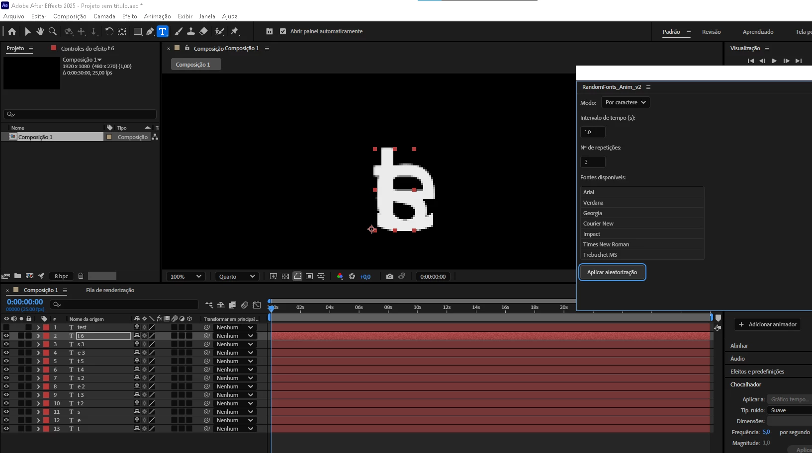Open the 100% magnification dropdown
Viewport: 812px width, 453px height.
pyautogui.click(x=186, y=277)
